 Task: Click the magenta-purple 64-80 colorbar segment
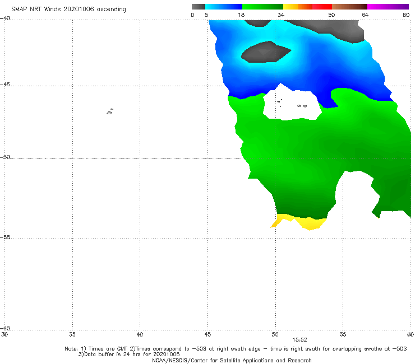388,7
